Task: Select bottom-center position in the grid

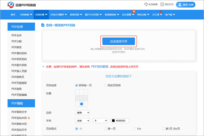Action: click(x=82, y=104)
